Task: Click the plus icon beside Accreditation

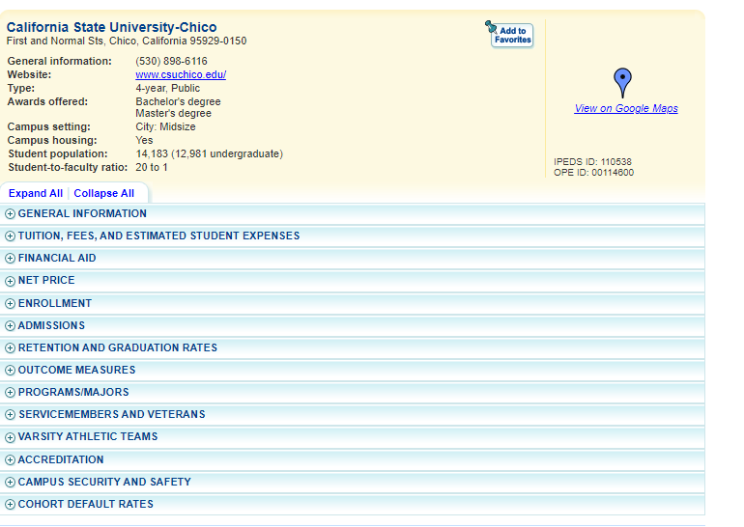Action: (10, 459)
